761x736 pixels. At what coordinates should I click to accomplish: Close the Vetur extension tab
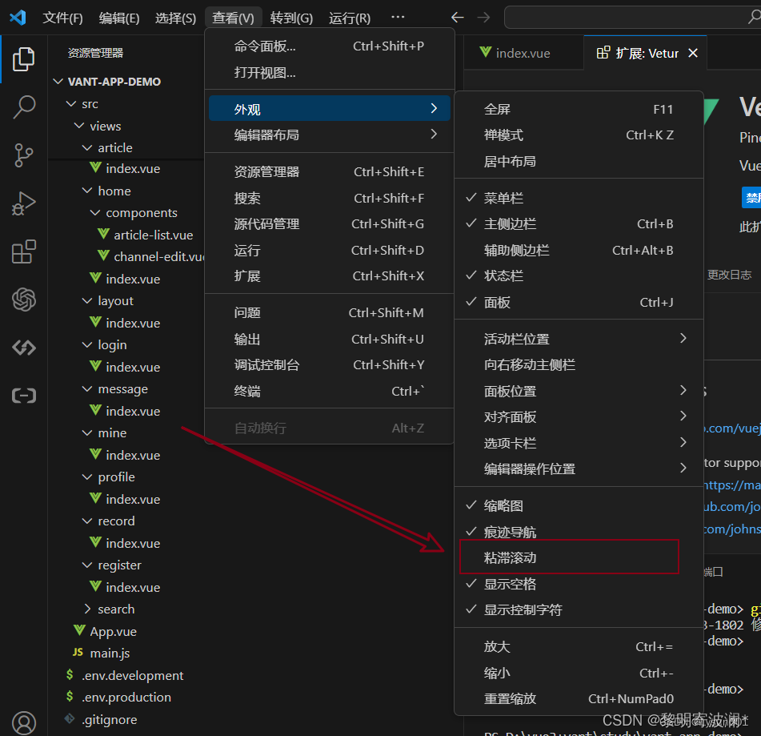click(x=693, y=53)
